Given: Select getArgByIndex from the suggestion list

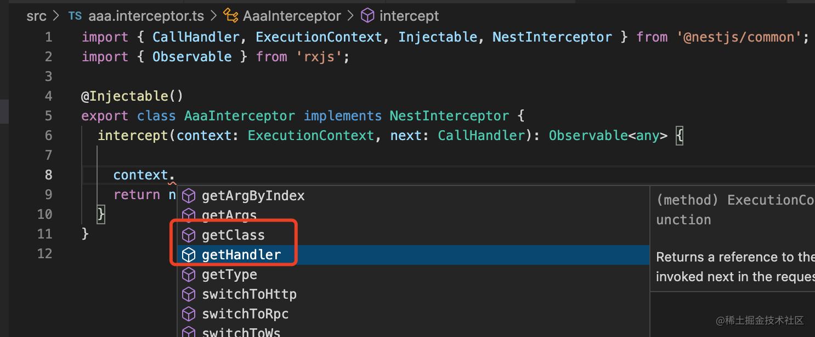Looking at the screenshot, I should pyautogui.click(x=253, y=196).
